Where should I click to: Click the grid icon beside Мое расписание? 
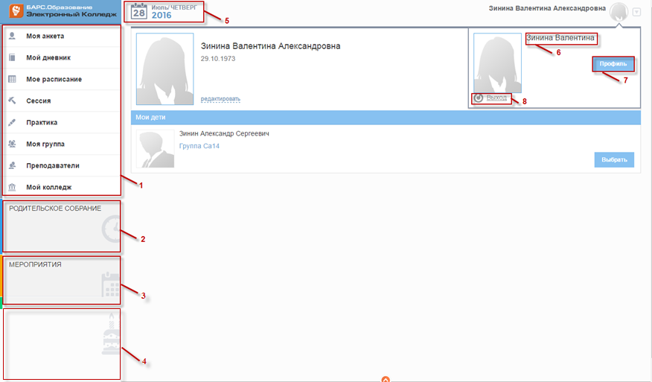point(13,79)
